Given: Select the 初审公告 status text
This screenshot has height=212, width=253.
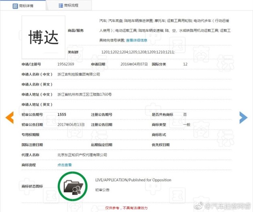Looking at the screenshot, I should click(102, 190).
